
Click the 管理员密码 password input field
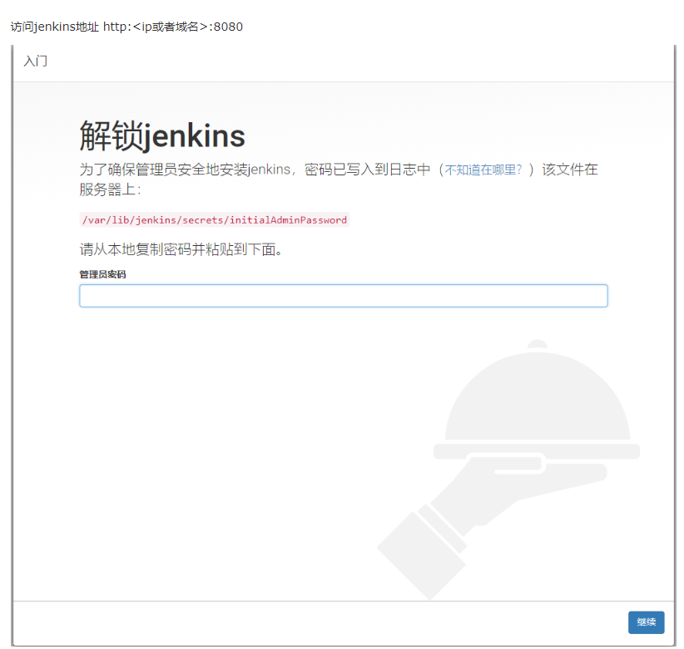(344, 296)
